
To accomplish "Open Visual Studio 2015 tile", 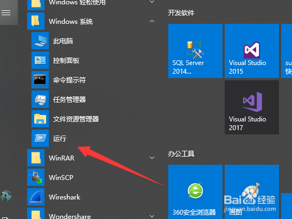I will pyautogui.click(x=252, y=51).
